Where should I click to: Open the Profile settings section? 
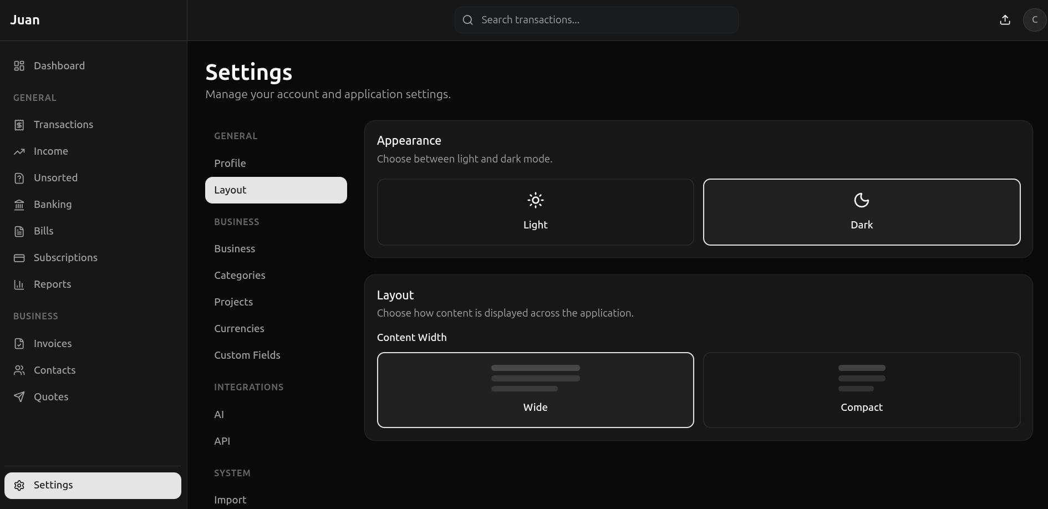point(230,163)
